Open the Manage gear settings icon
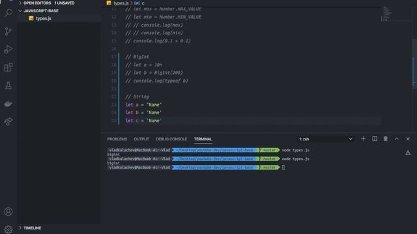Viewport: 417px width, 234px height. 8,229
